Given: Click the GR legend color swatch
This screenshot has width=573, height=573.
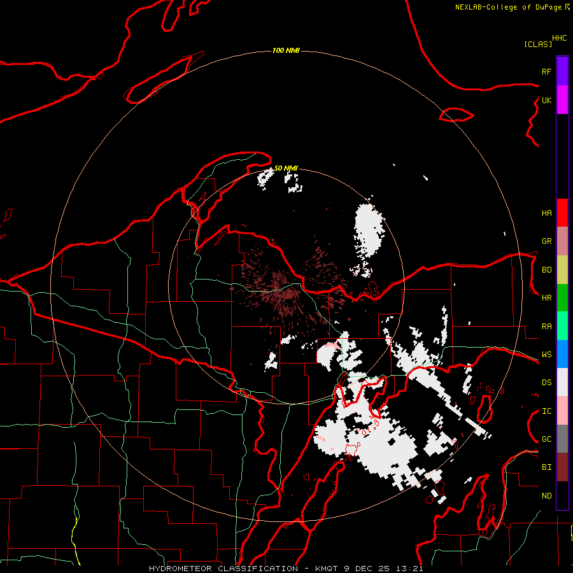Looking at the screenshot, I should [562, 241].
